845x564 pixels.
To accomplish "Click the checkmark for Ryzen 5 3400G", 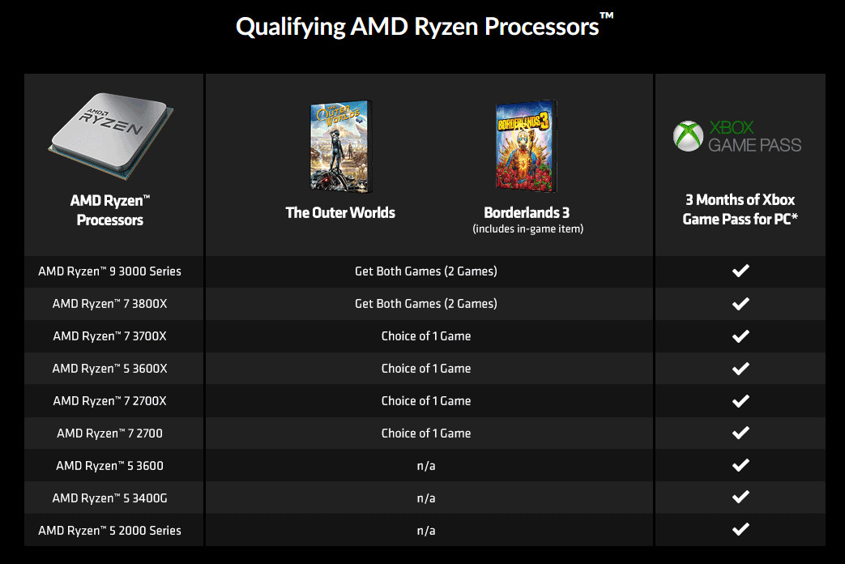I will (x=740, y=497).
